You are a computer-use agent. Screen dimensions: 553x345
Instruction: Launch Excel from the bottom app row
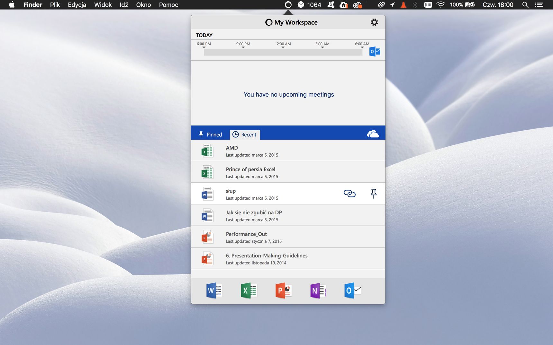(x=249, y=291)
